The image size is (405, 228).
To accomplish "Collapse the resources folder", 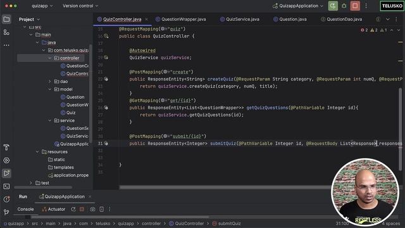I will pos(37,152).
